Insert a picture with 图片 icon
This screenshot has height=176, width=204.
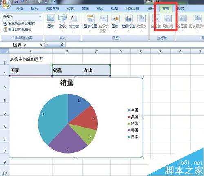point(51,21)
